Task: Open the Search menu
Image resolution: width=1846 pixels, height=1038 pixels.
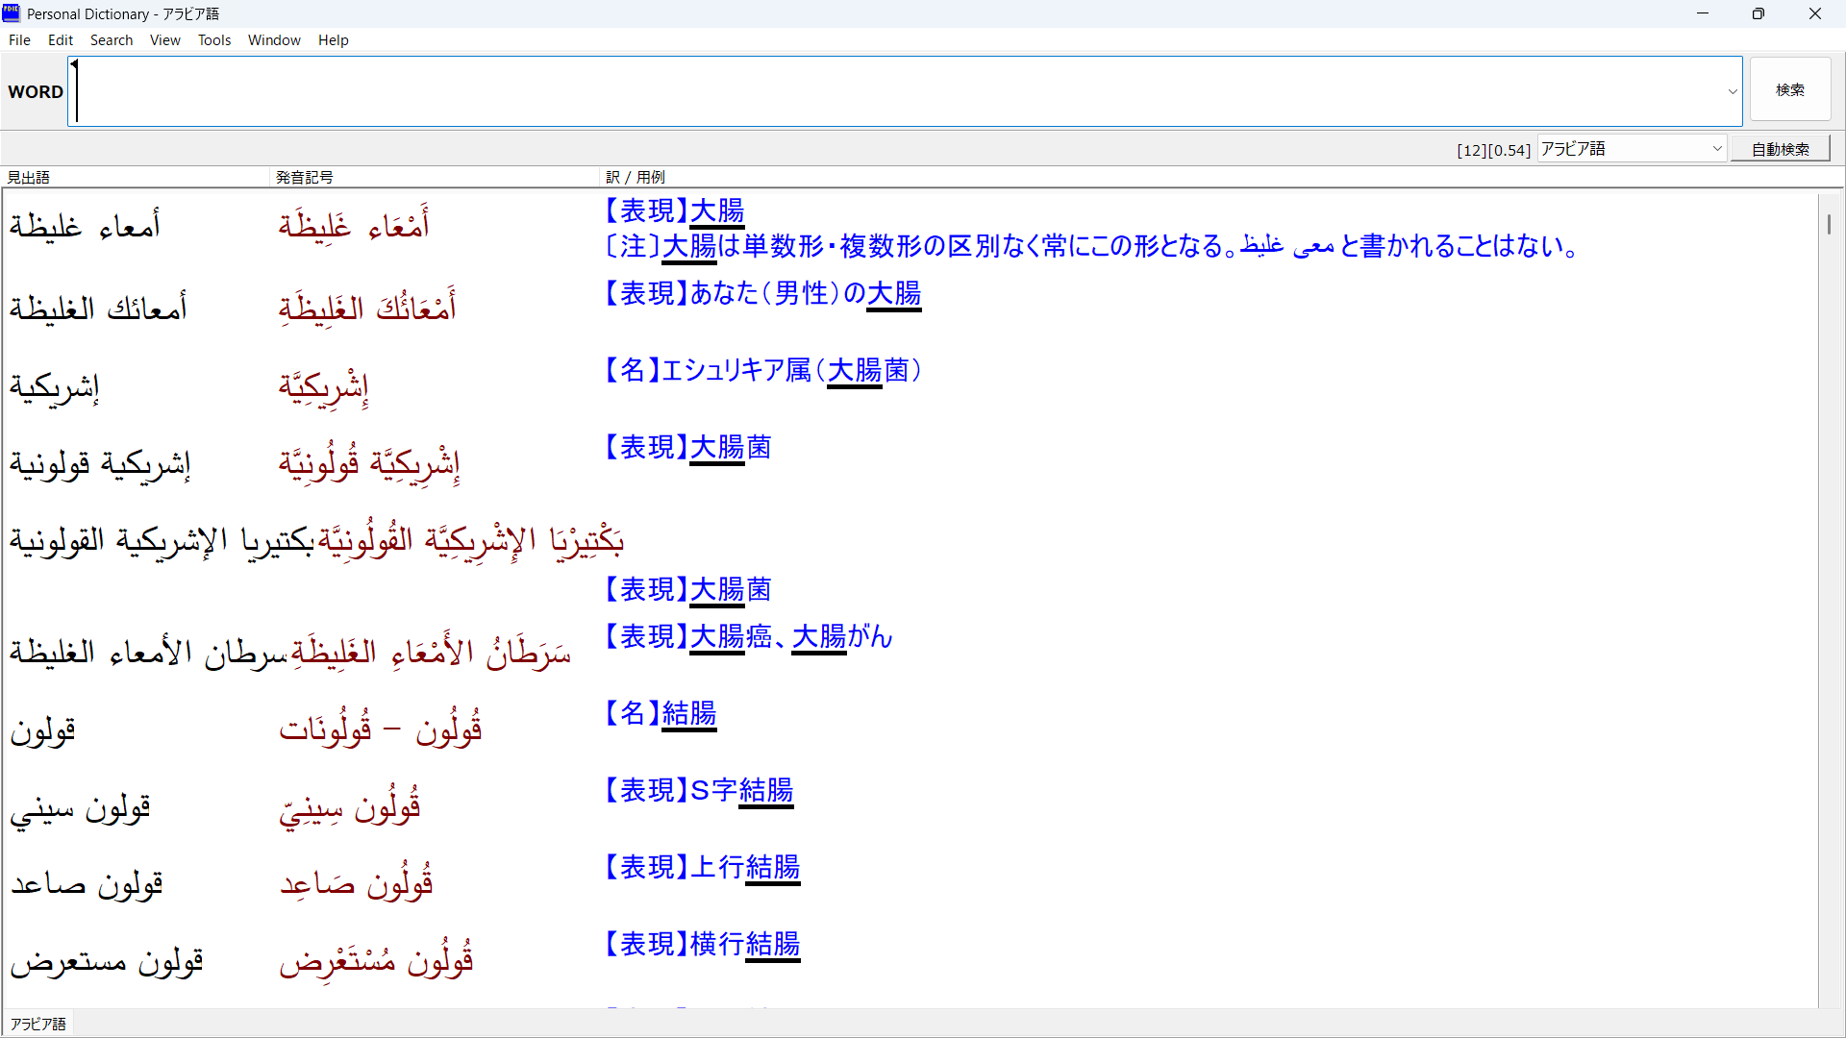Action: point(112,40)
